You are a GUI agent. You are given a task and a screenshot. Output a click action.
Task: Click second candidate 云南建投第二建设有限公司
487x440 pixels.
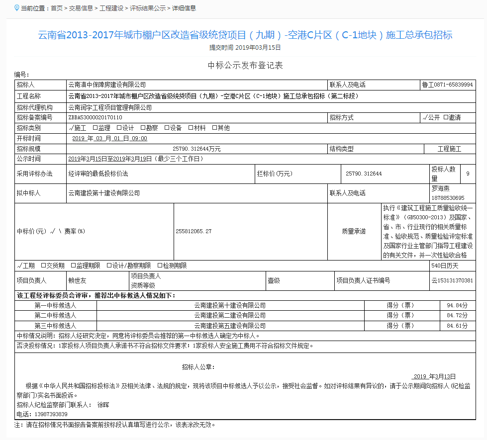(230, 316)
